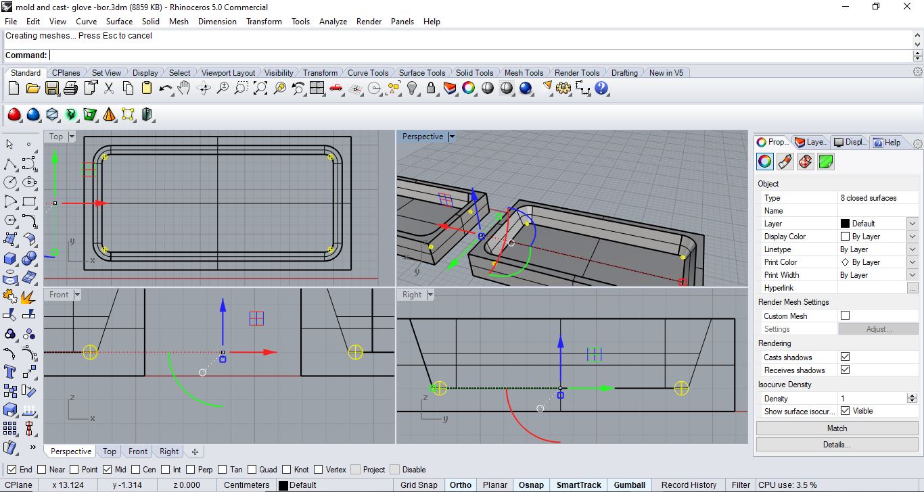Expand the Perspective viewport title menu
This screenshot has height=492, width=924.
[x=452, y=137]
